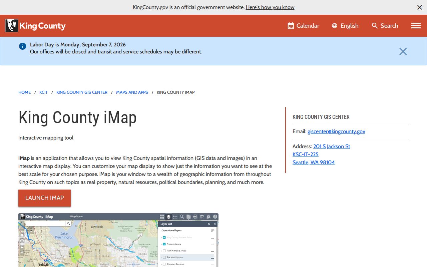Viewport: 427px width, 267px height.
Task: Close the Labor Day alert notice
Action: (x=403, y=51)
